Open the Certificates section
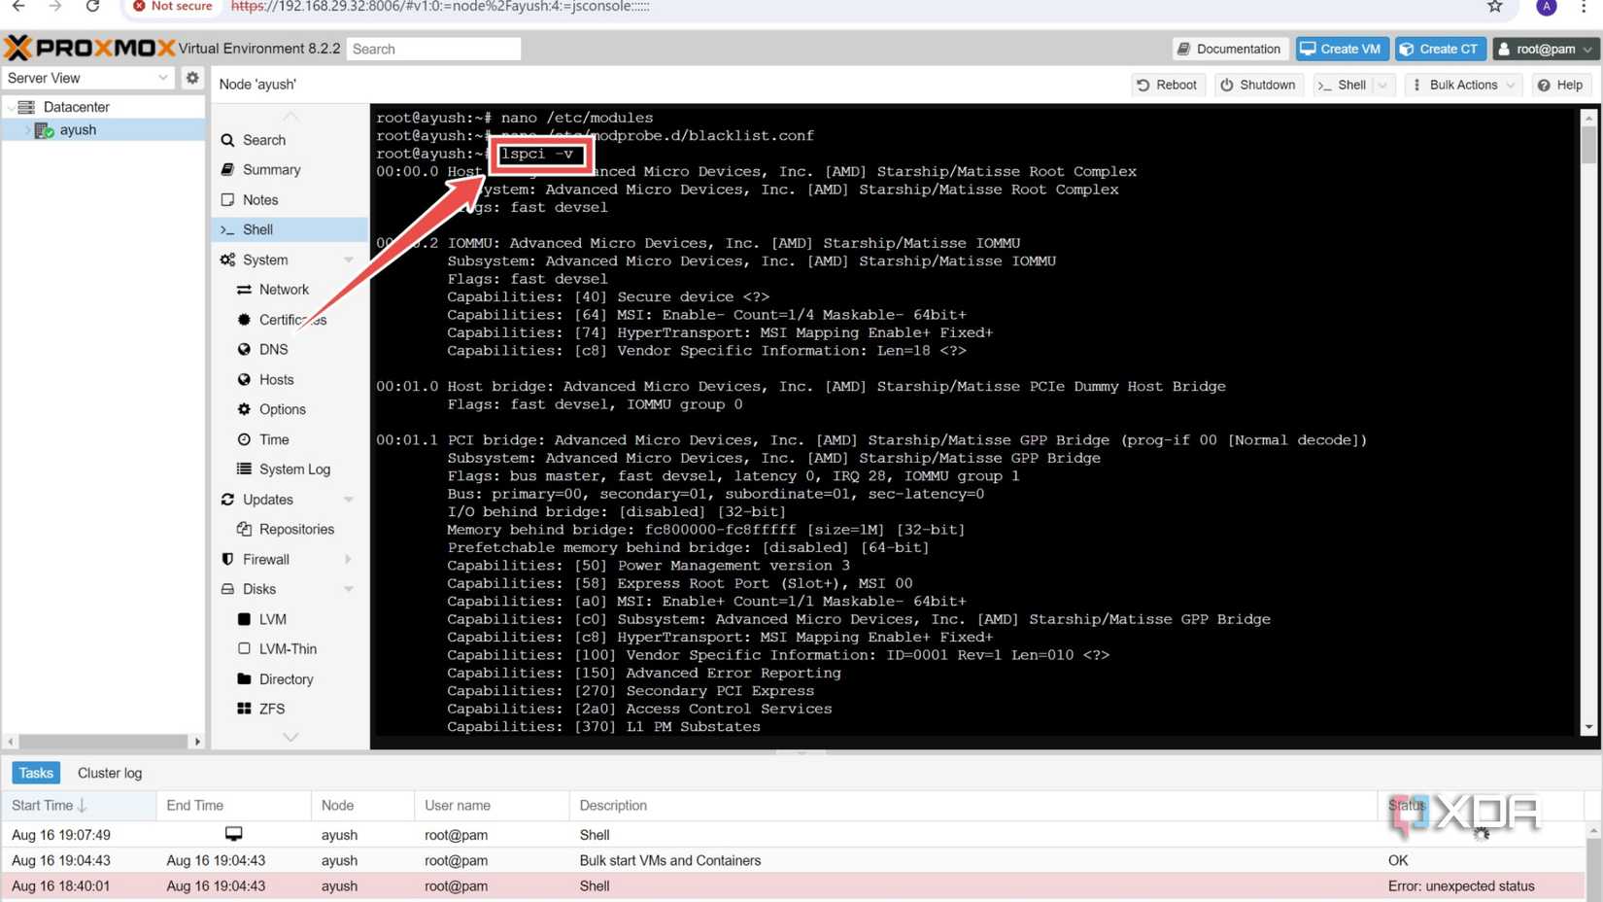The height and width of the screenshot is (902, 1603). pos(291,320)
